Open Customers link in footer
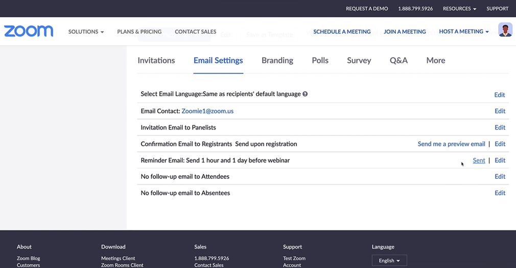The image size is (516, 268). coord(28,265)
